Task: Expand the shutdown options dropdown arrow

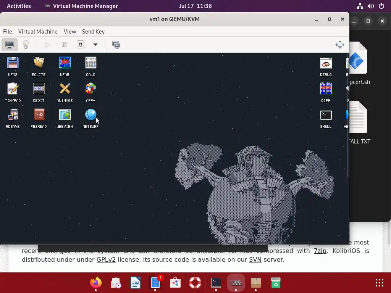Action: (x=95, y=45)
